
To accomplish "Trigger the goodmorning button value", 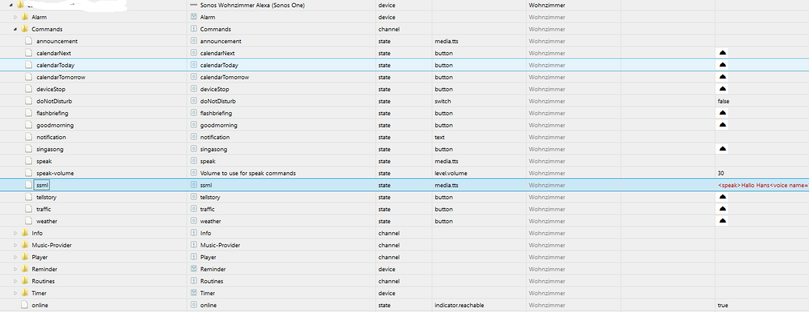I will pyautogui.click(x=723, y=125).
